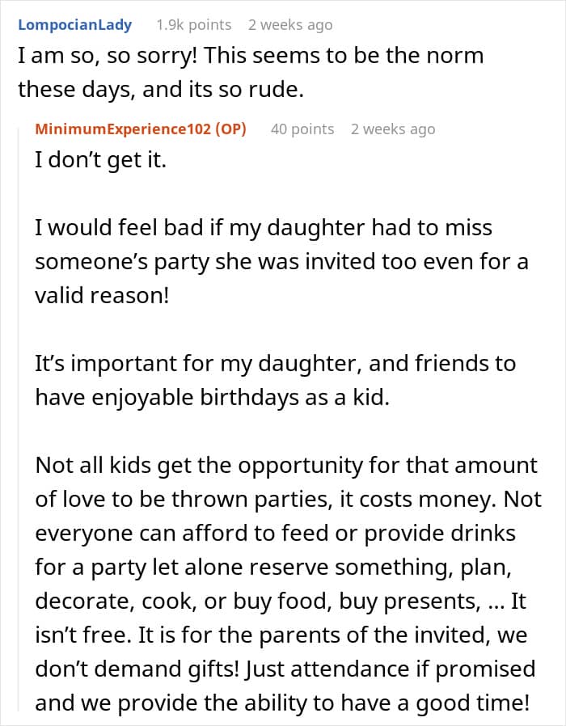Click the 'have enjoyable birthdays as a kid.' line
566x726 pixels.
coord(212,396)
